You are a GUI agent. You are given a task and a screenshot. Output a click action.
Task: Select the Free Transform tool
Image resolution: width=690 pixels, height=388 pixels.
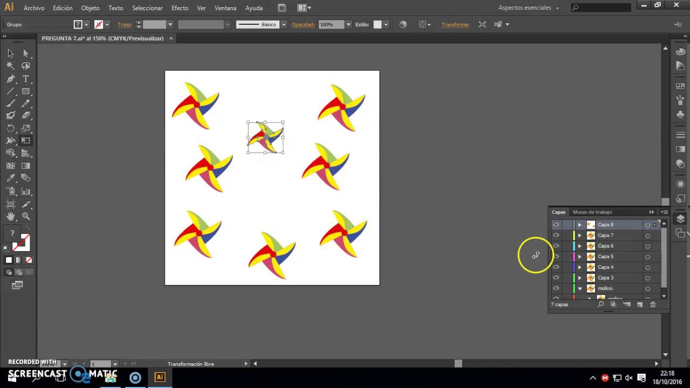click(x=25, y=141)
